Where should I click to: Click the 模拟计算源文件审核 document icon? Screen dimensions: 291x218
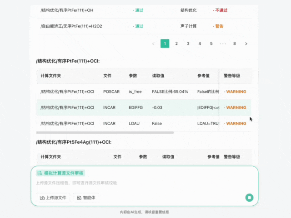click(40, 173)
